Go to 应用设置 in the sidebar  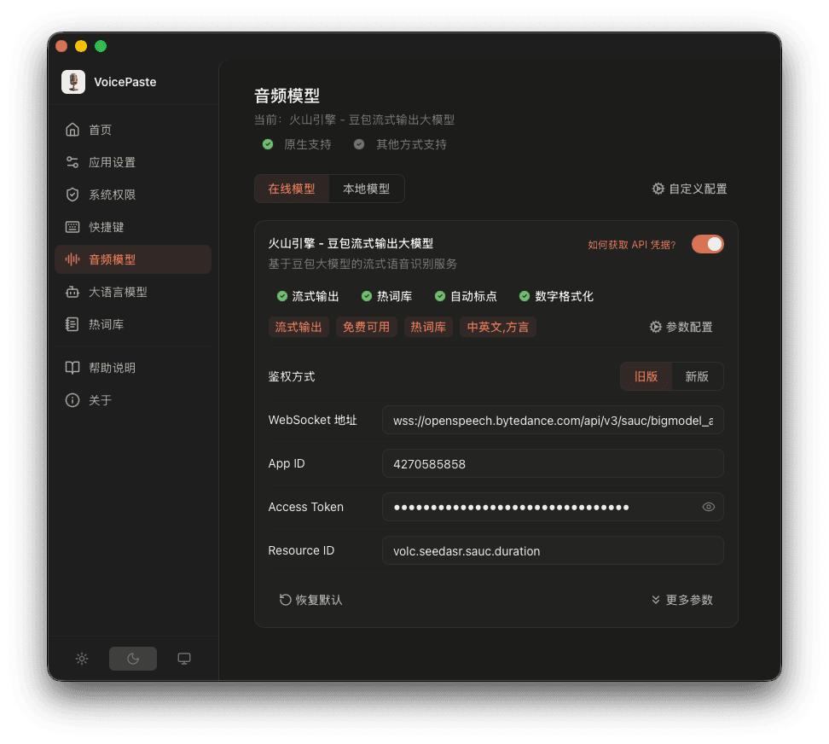pyautogui.click(x=133, y=162)
